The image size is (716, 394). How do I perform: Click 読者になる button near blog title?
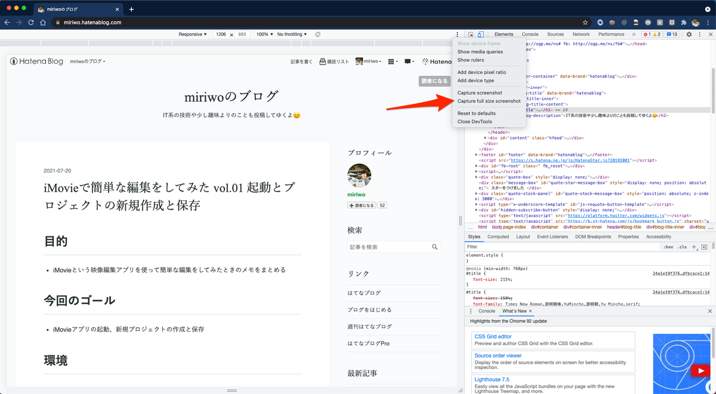coord(434,81)
